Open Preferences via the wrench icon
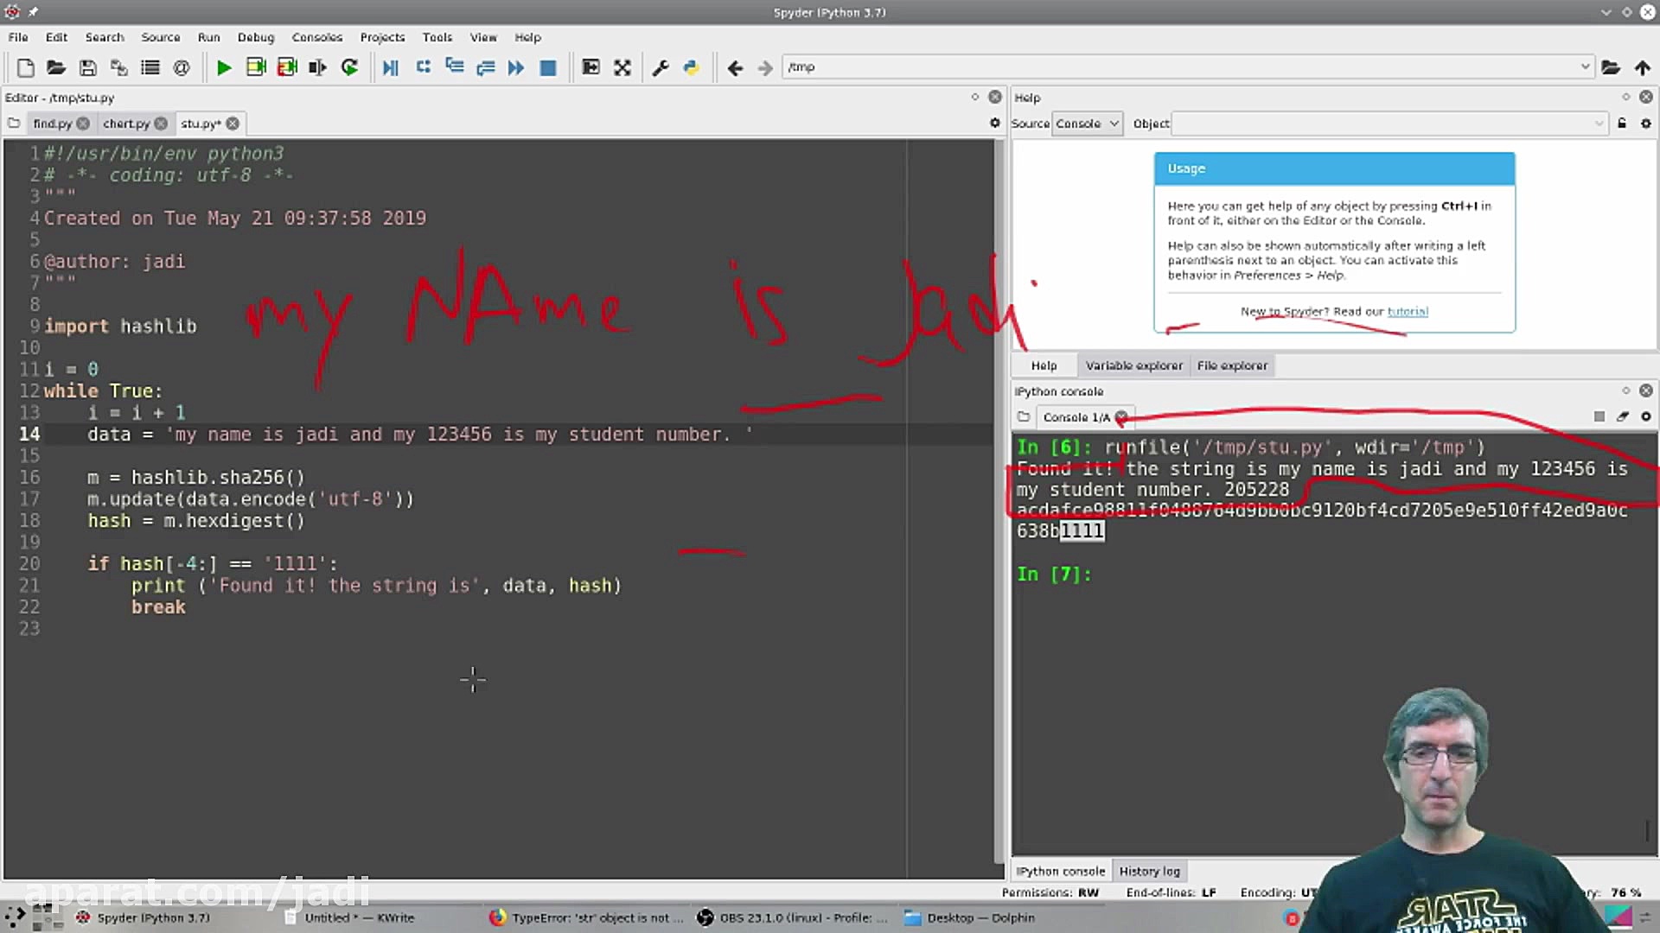 pos(661,67)
